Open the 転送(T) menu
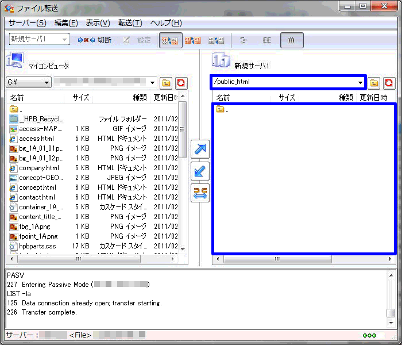Screen dimensions: 402x345 pos(130,23)
